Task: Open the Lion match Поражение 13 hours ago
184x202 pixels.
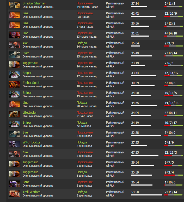Action: click(x=85, y=33)
